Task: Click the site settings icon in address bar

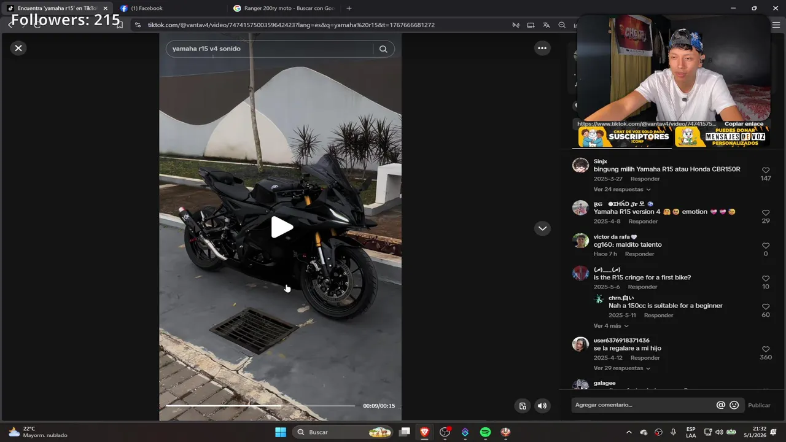Action: point(138,25)
